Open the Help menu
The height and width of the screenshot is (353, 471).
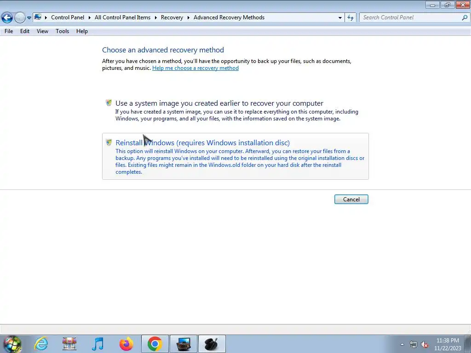click(x=82, y=31)
